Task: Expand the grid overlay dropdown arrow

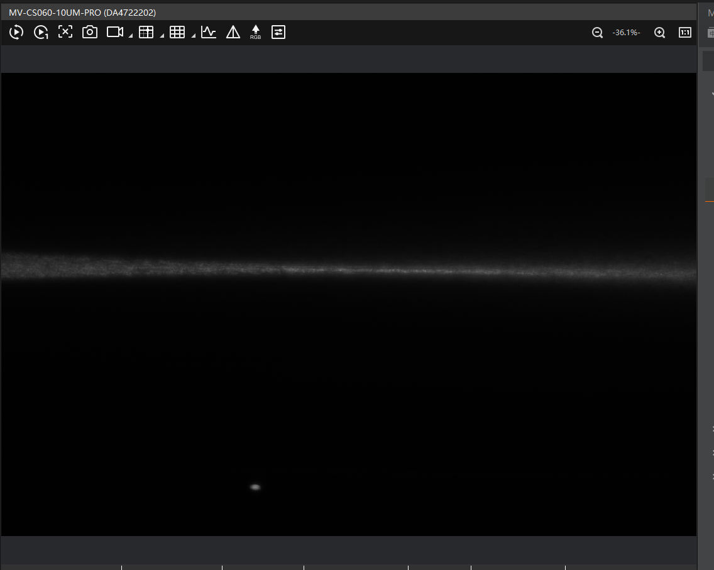Action: pos(193,36)
